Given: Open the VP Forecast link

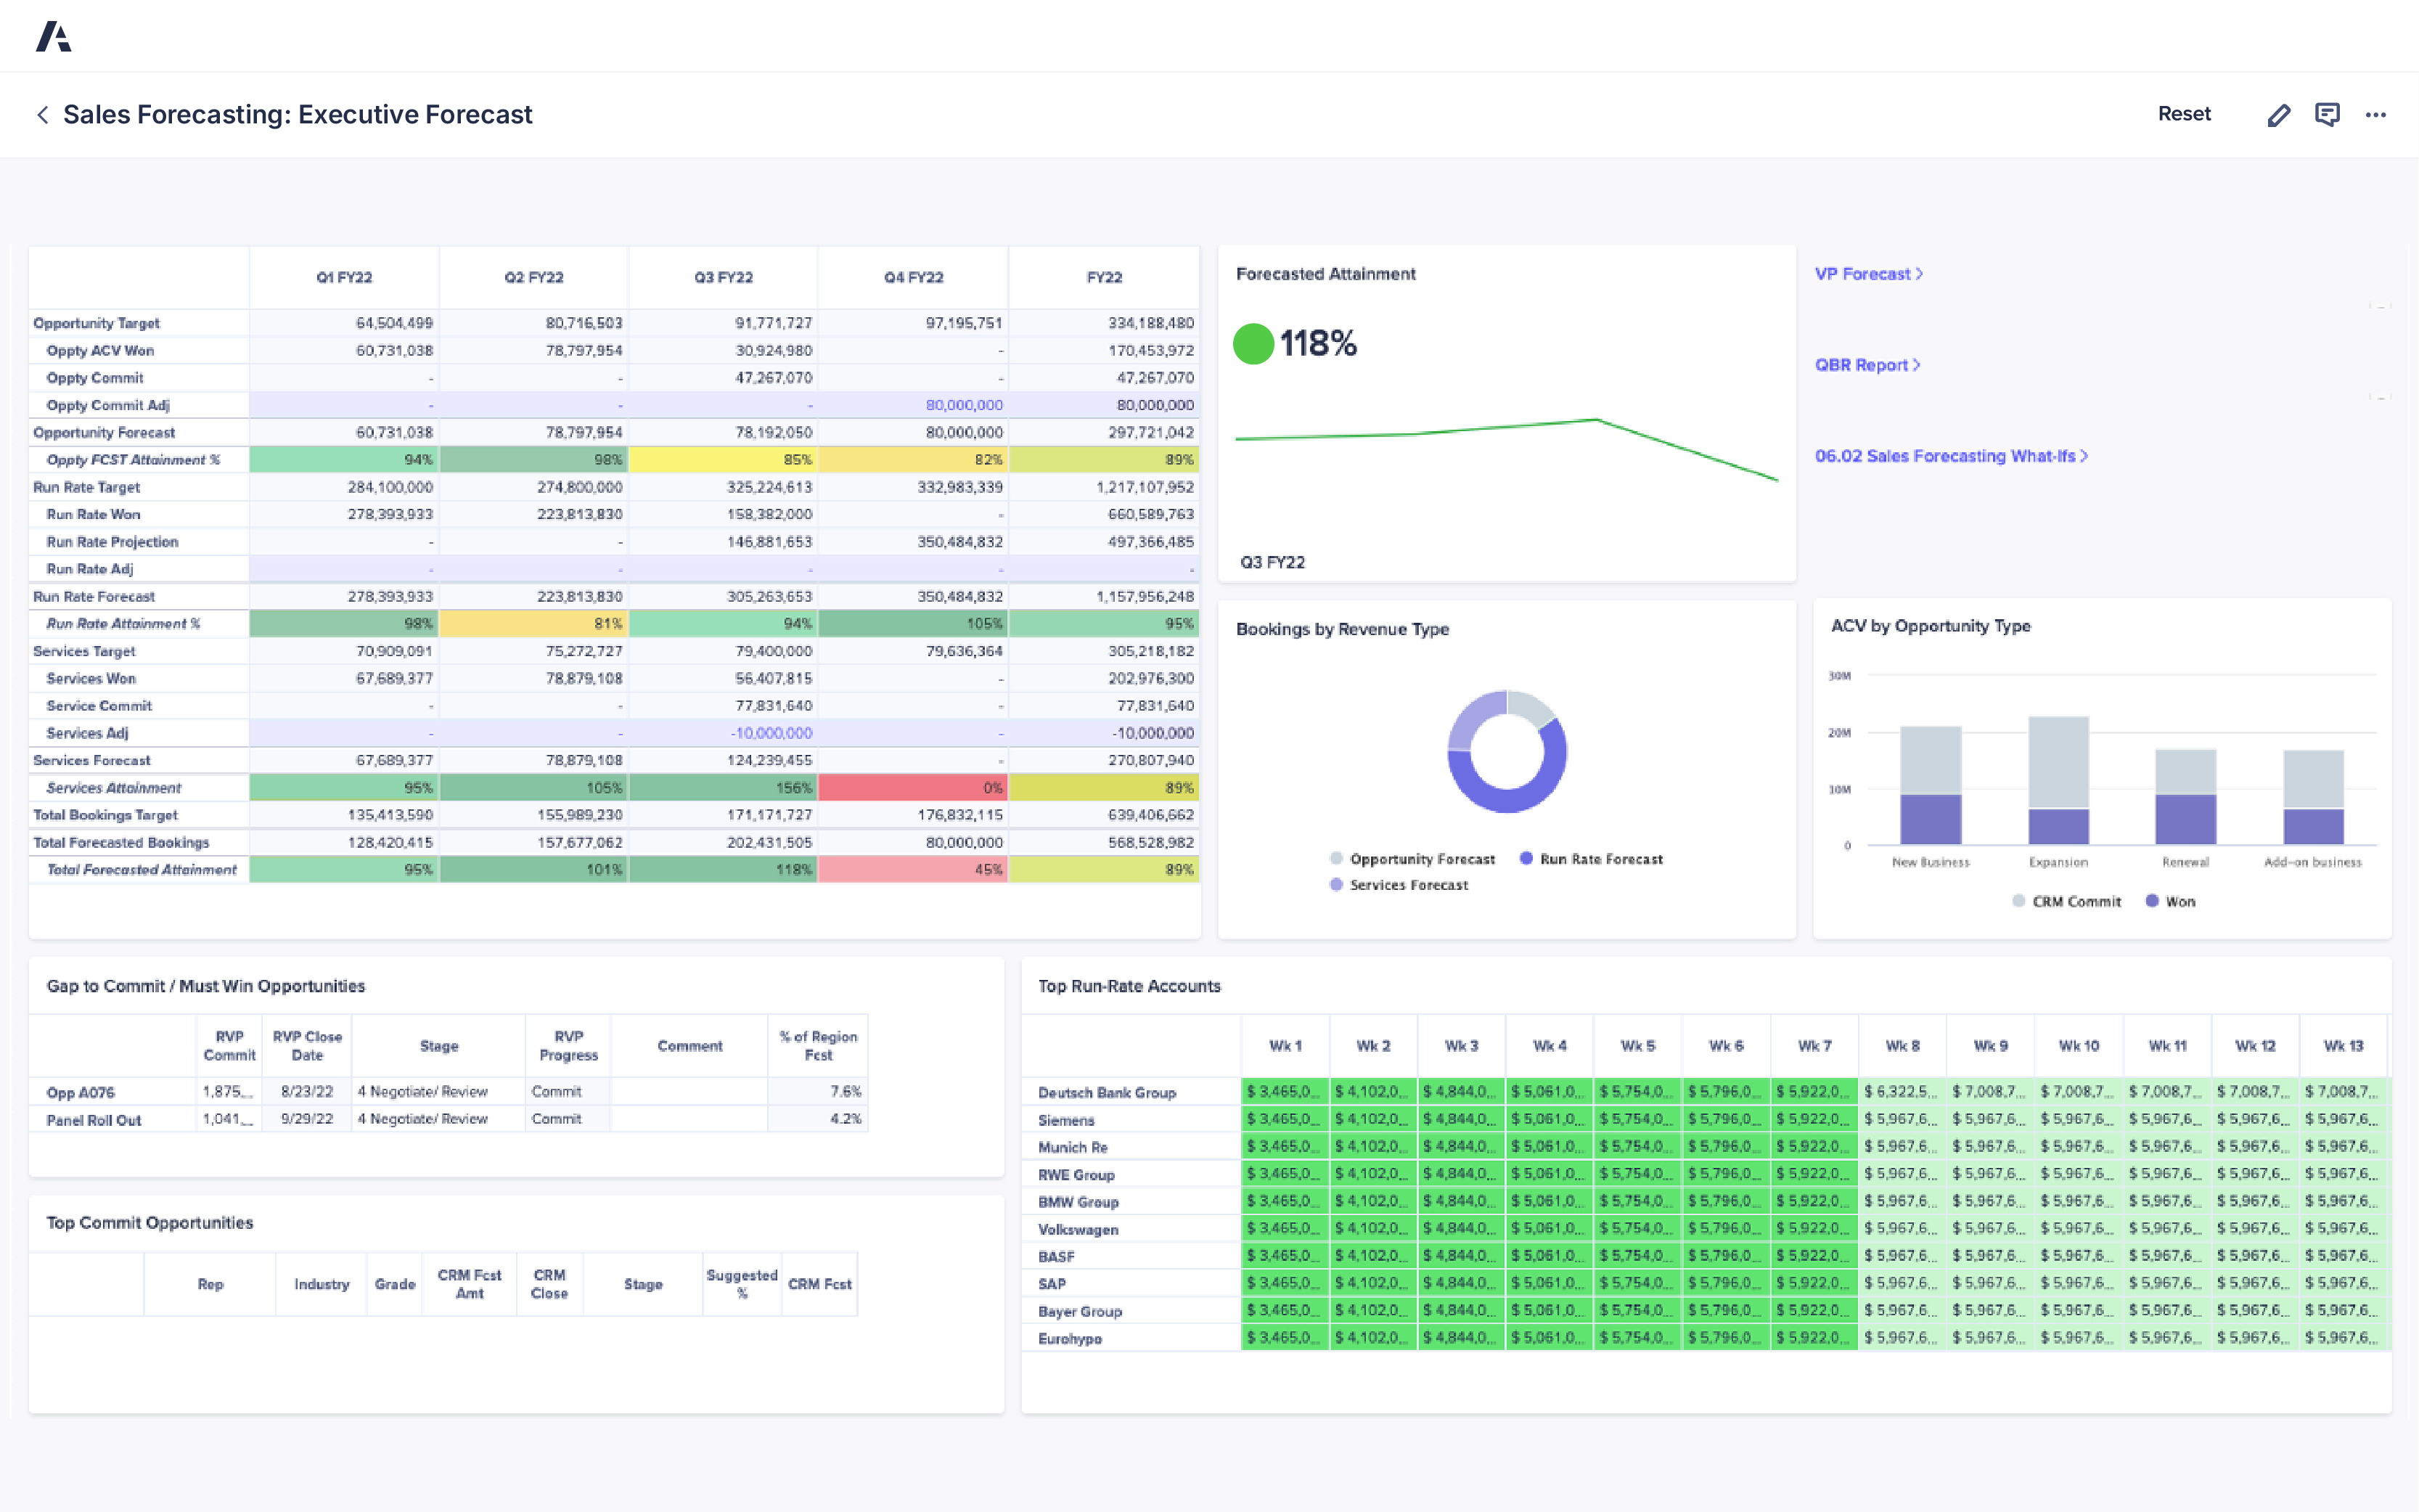Looking at the screenshot, I should (1868, 273).
